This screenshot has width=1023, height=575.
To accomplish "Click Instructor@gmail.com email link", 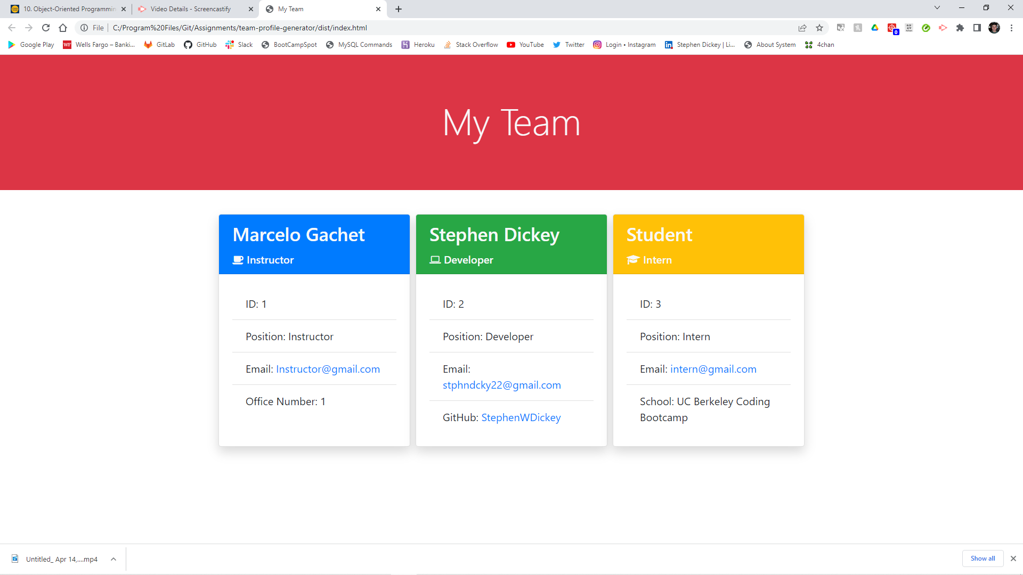I will tap(328, 369).
